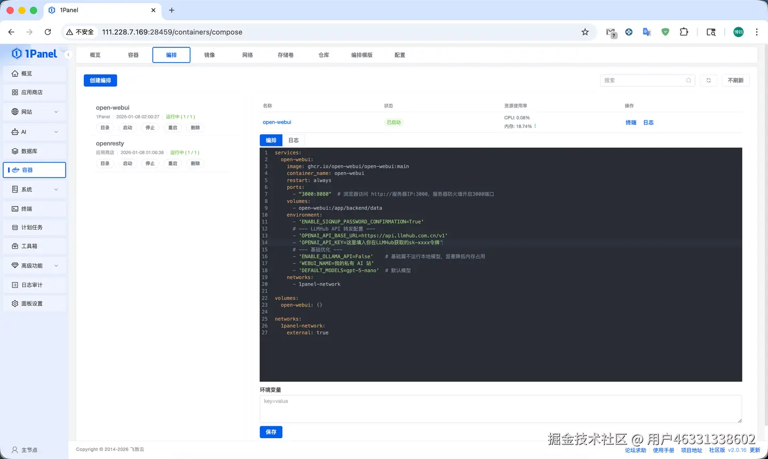Reload the page with browser reload icon

point(47,32)
